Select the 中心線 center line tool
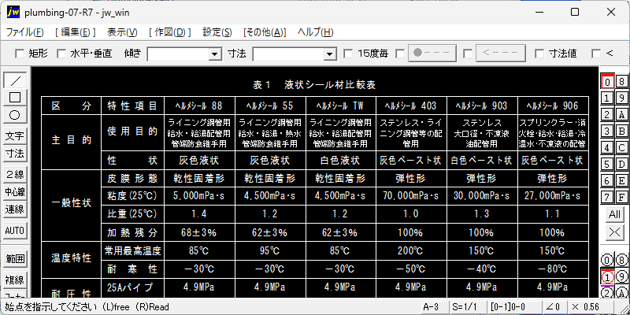 (x=15, y=192)
